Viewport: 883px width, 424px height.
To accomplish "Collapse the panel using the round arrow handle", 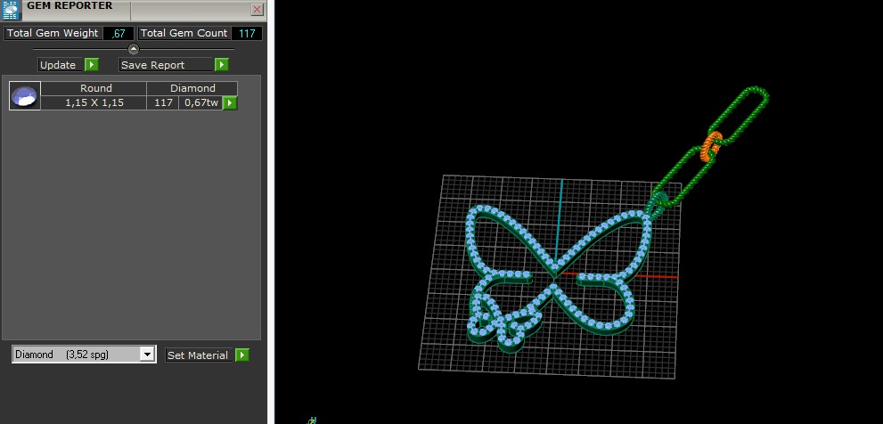I will [x=134, y=48].
